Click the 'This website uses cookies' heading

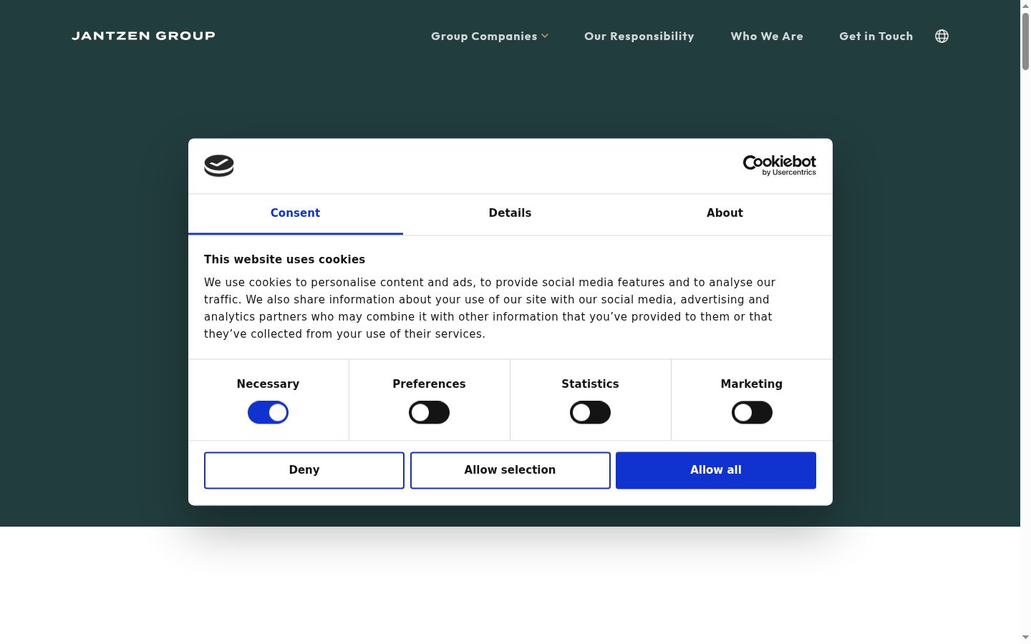coord(284,260)
